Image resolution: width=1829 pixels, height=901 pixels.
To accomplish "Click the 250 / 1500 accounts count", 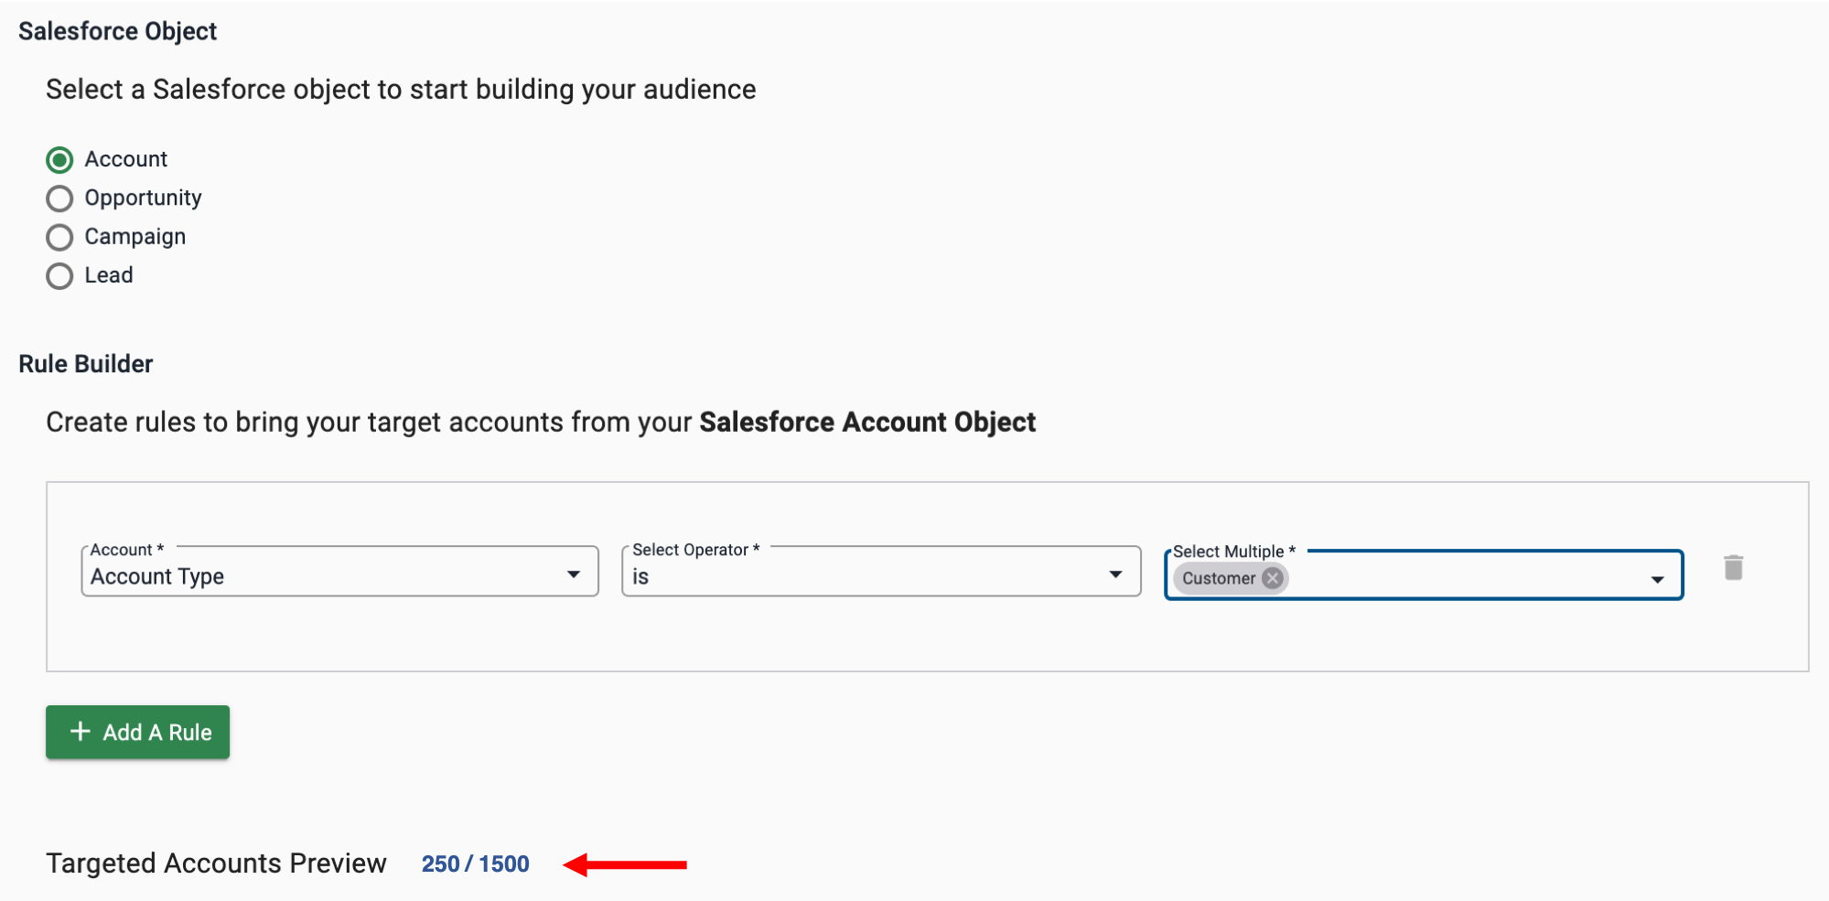I will (475, 864).
